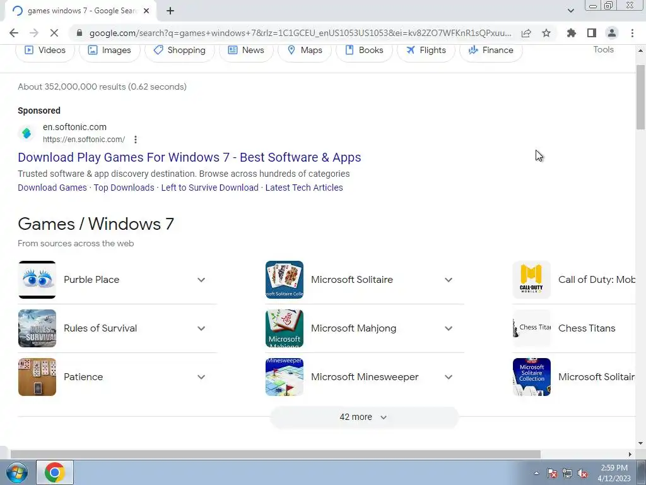Switch to Shopping results
Viewport: 646px width, 485px height.
coord(180,51)
